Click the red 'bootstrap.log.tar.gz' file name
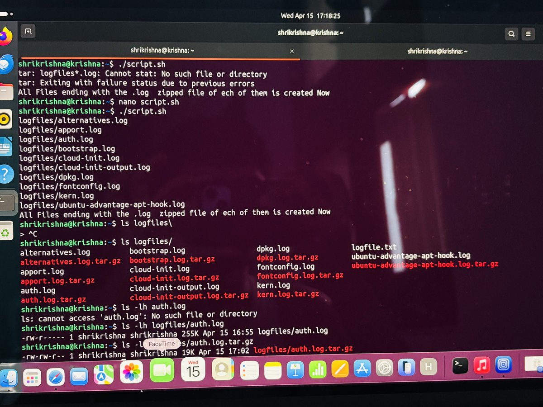The image size is (543, 407). tap(172, 260)
